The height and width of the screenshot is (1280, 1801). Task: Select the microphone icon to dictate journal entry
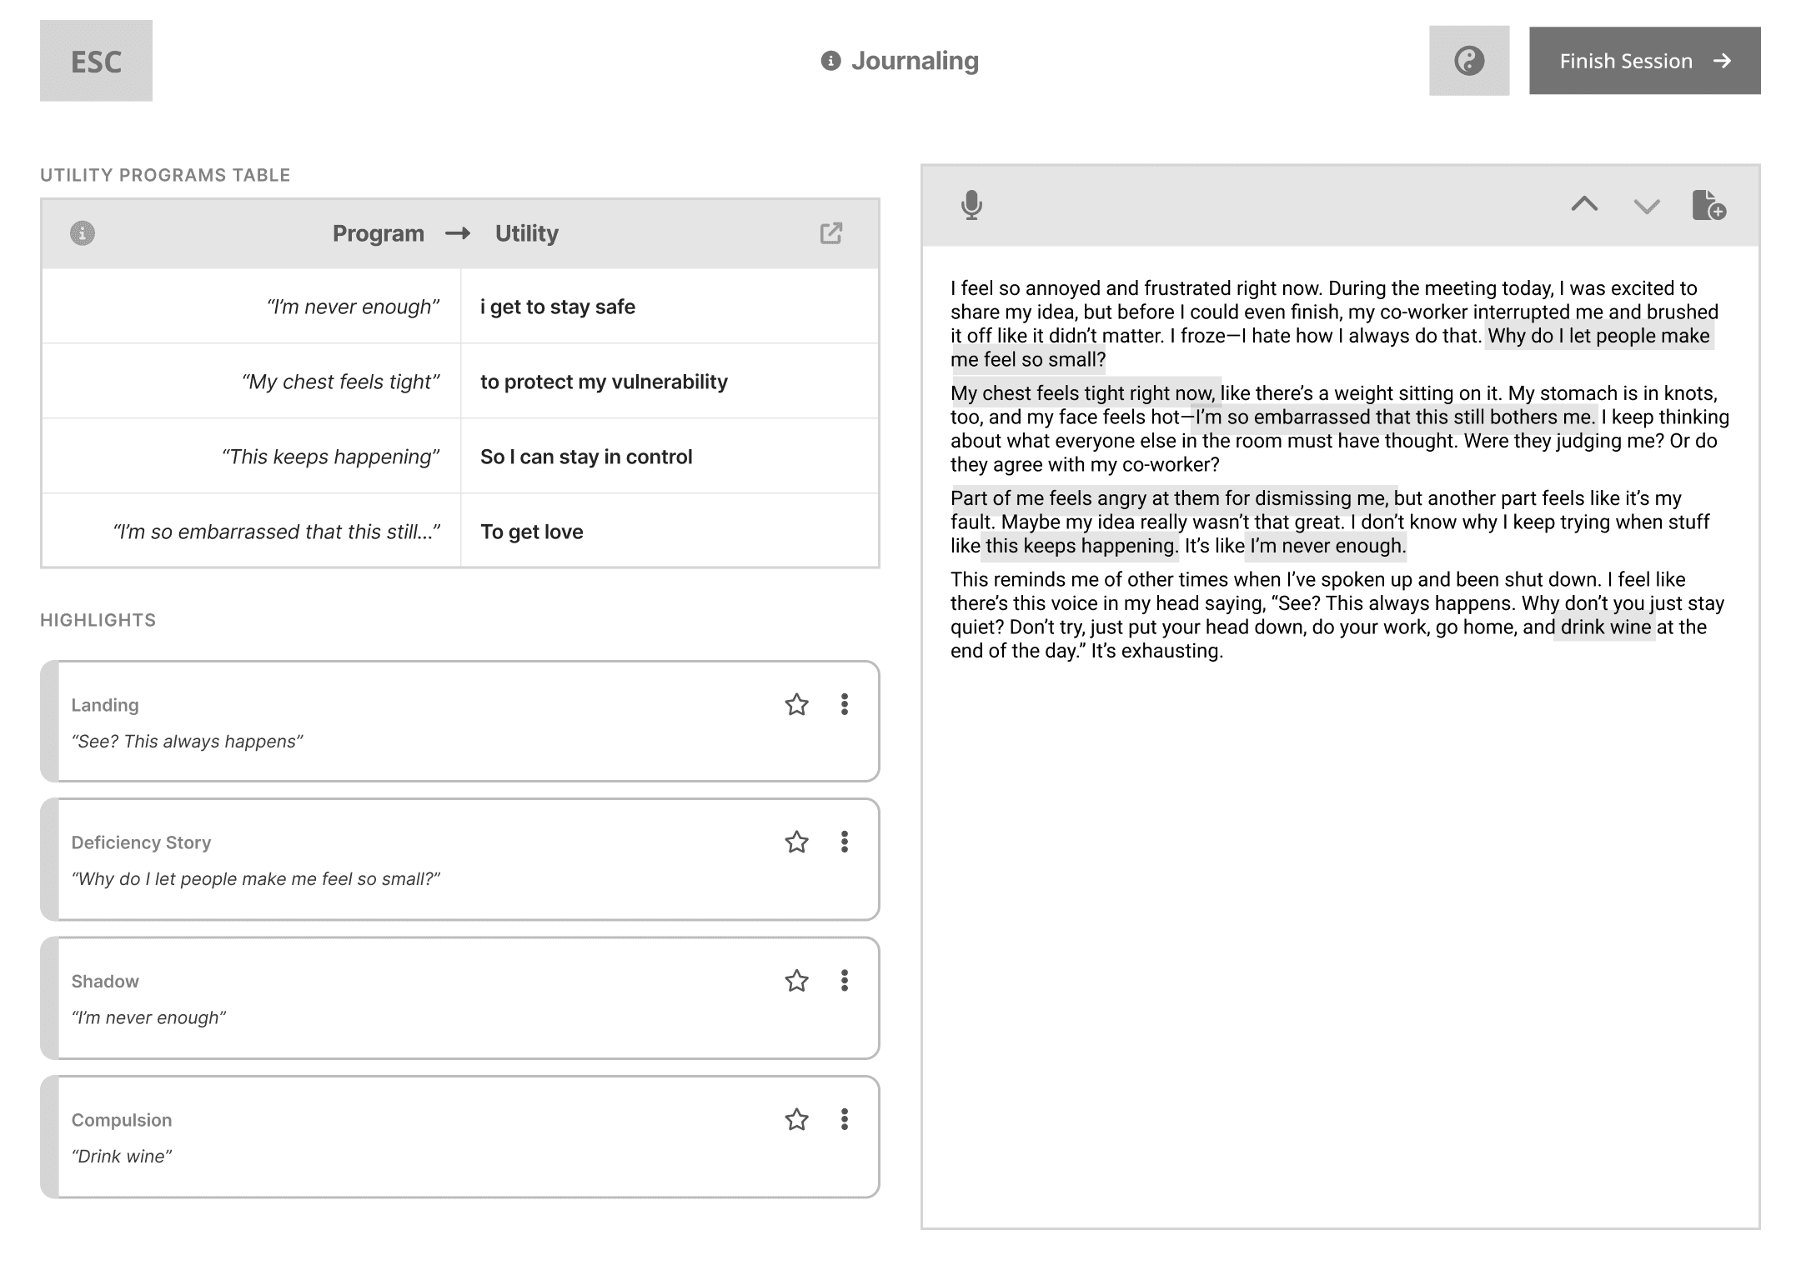pyautogui.click(x=971, y=206)
